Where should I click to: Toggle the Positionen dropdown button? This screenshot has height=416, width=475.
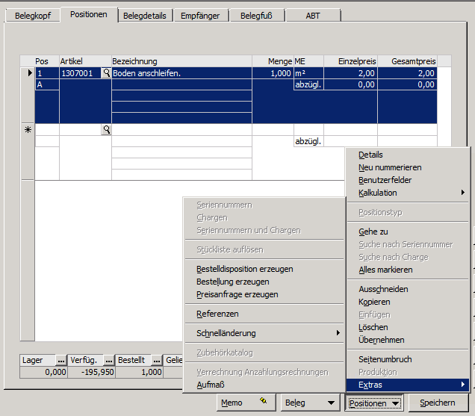375,403
